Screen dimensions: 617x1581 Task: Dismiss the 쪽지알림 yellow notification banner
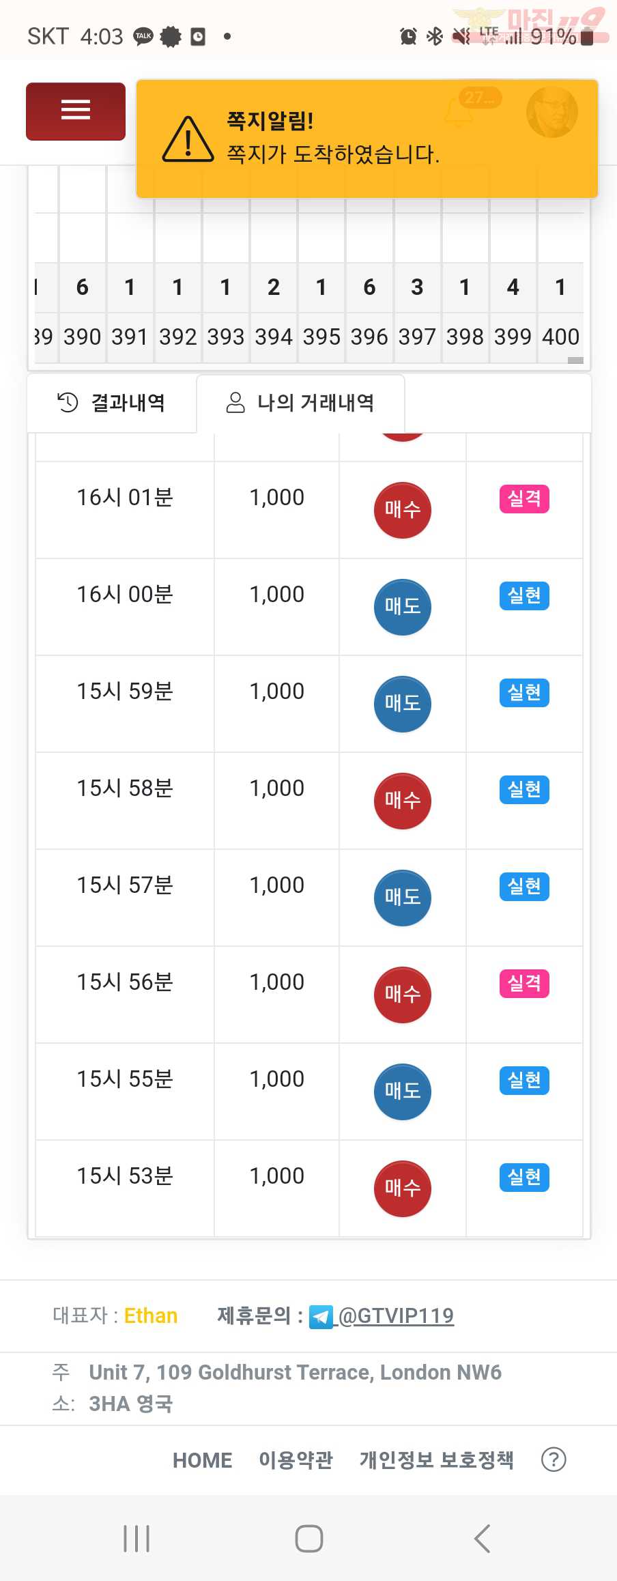pyautogui.click(x=367, y=139)
